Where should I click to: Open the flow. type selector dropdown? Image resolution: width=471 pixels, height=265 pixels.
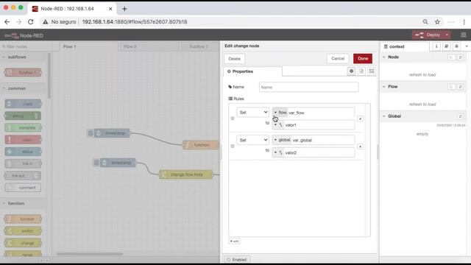pos(280,113)
